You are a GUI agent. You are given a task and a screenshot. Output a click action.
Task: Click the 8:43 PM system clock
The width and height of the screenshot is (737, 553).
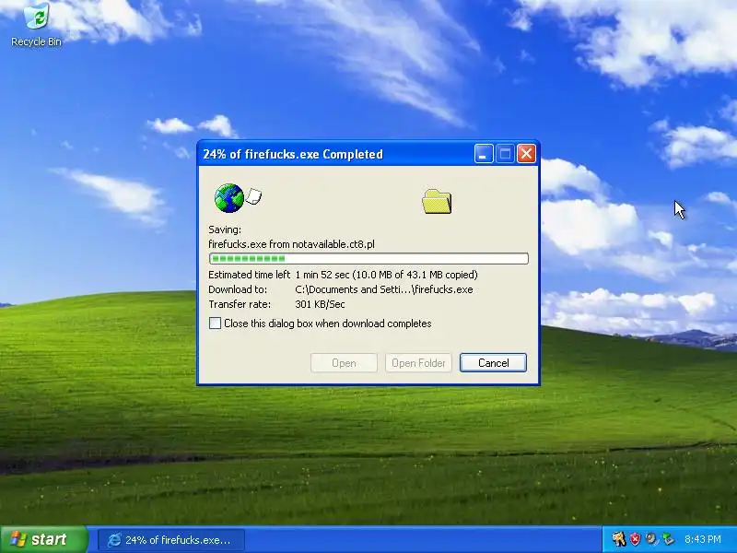coord(703,539)
